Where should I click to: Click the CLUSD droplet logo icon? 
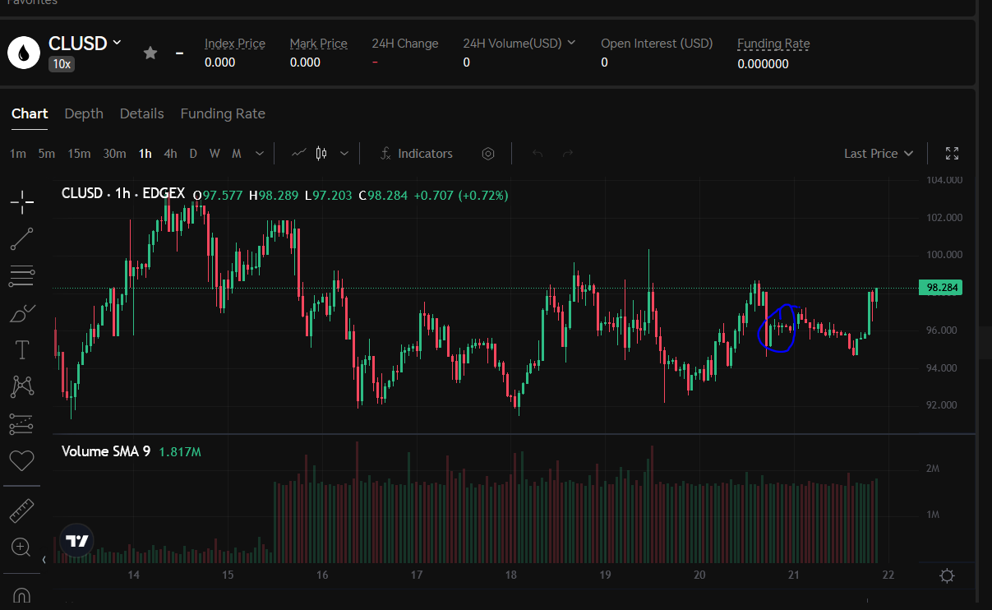click(x=24, y=53)
